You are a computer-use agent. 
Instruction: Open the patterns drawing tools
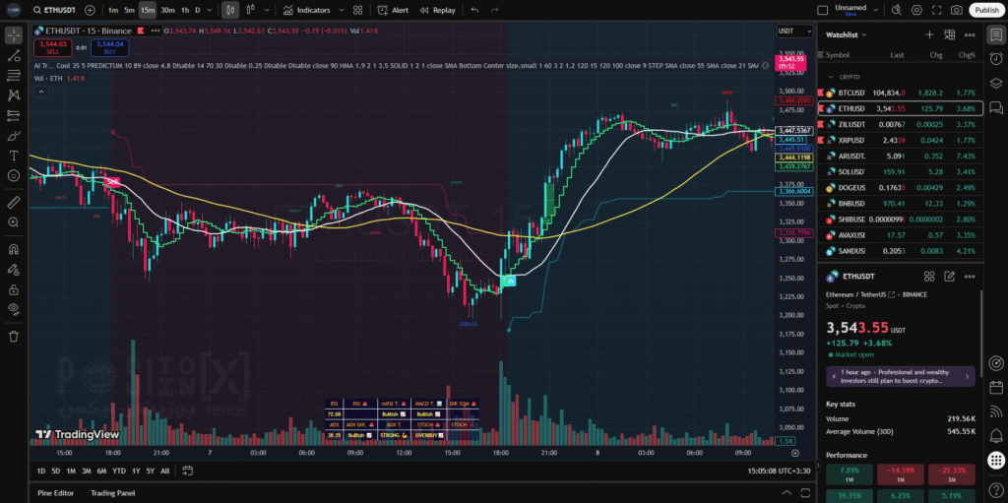(x=14, y=95)
